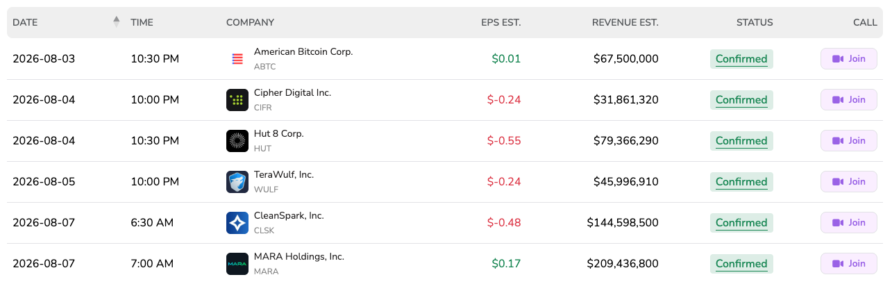The image size is (892, 284).
Task: Join the MARA Holdings earnings call
Action: coord(849,264)
